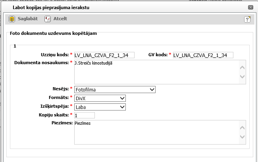258x162 pixels.
Task: Click the Atcelt cancel icon
Action: coord(47,19)
